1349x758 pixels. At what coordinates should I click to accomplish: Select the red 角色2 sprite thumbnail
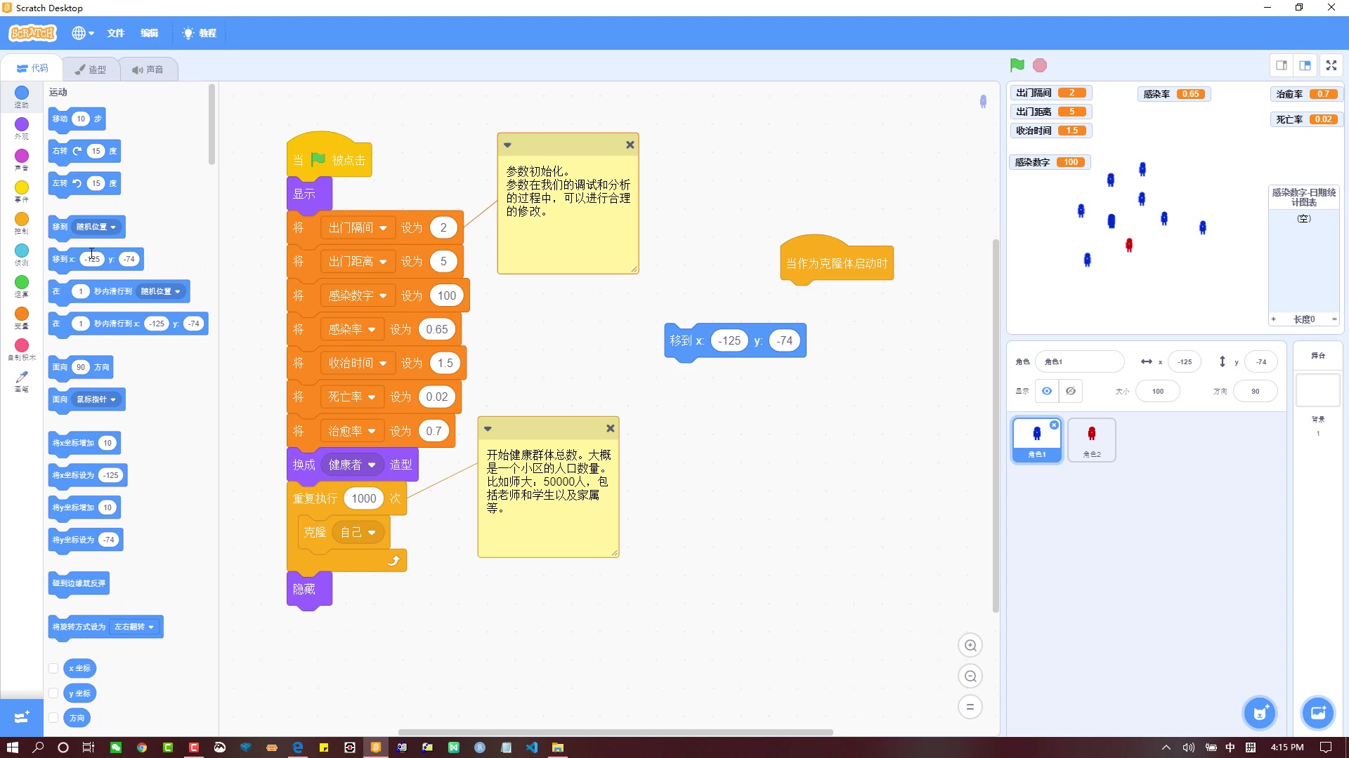click(1091, 439)
